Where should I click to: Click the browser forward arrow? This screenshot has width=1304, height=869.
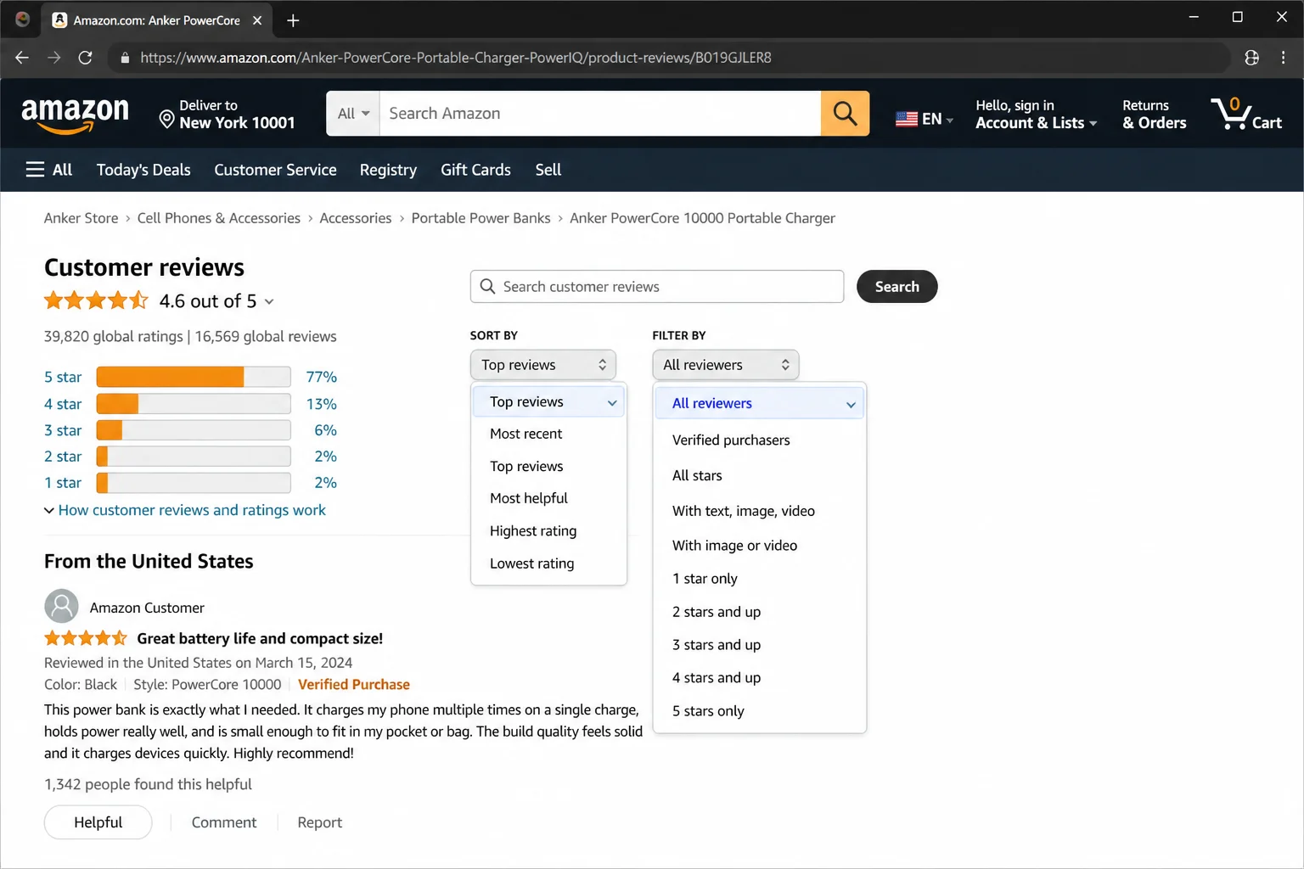click(x=53, y=58)
